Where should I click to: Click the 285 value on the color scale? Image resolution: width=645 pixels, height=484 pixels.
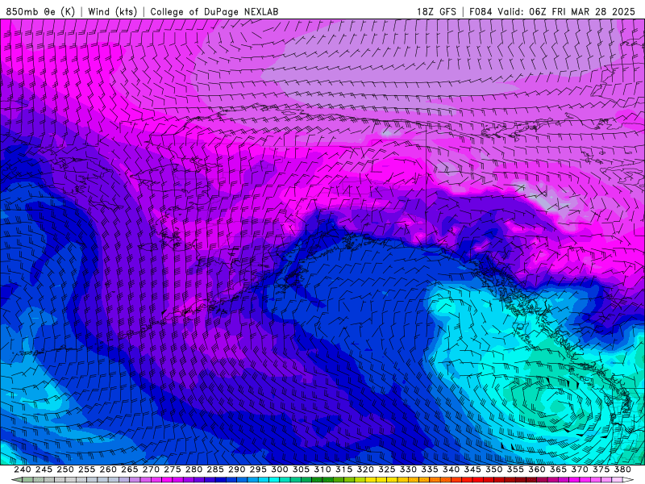click(215, 469)
